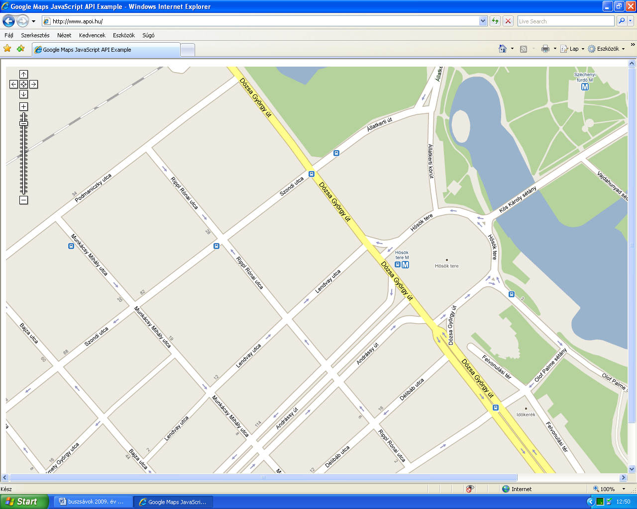Open the Eszközök menu in menu bar
This screenshot has width=637, height=509.
click(124, 35)
